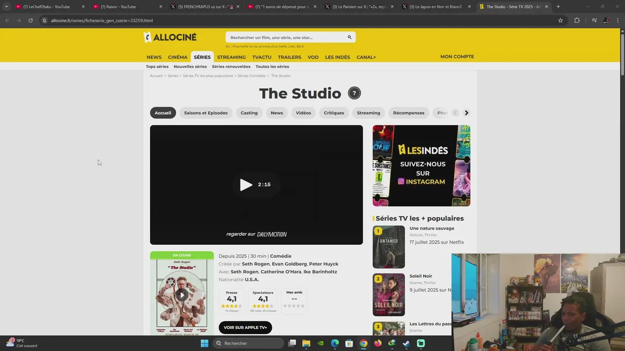Click Spectateurs 4,1 rating
Screen dimensions: 625x351
point(263,300)
